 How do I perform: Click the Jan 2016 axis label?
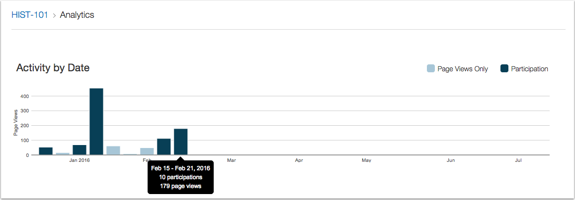[80, 160]
